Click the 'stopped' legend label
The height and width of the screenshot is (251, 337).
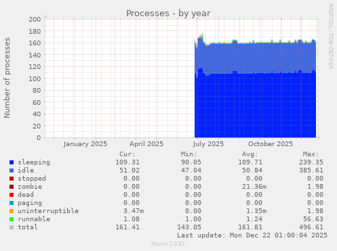pyautogui.click(x=32, y=179)
